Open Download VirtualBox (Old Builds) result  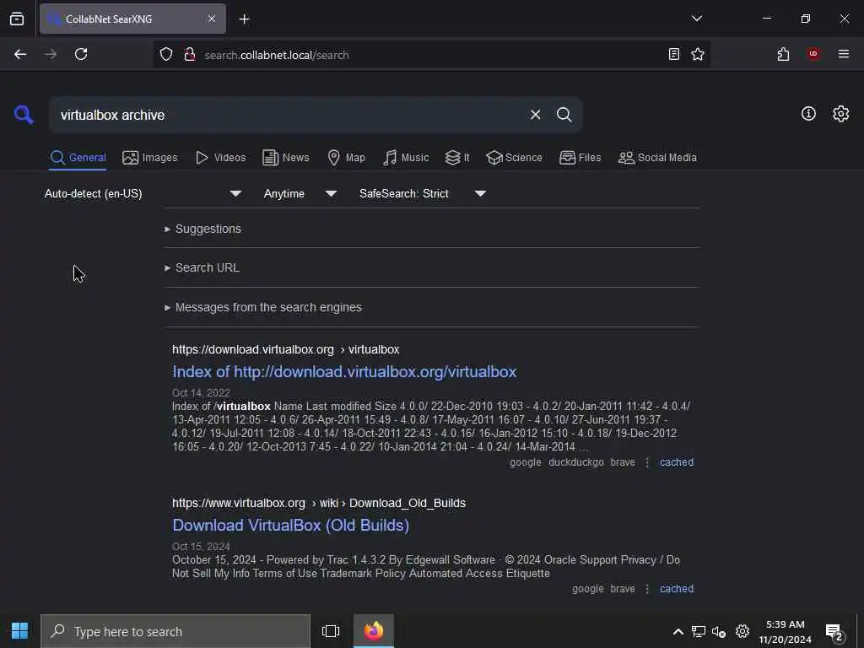click(x=291, y=525)
